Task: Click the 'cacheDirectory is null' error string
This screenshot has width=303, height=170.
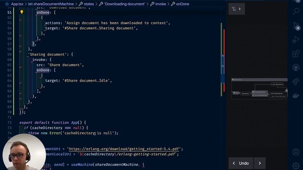Action: 88,133
